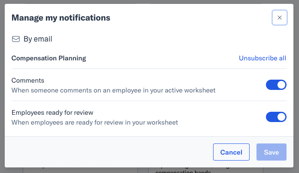
Task: Cancel the notification changes
Action: click(x=231, y=152)
